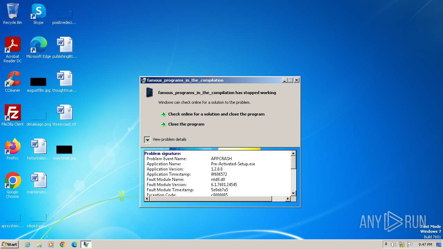The height and width of the screenshot is (249, 443).
Task: Select the '1.2.0.0' application version value
Action: (x=217, y=169)
